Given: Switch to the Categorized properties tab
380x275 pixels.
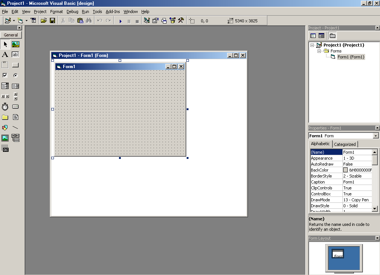Looking at the screenshot, I should click(x=345, y=144).
